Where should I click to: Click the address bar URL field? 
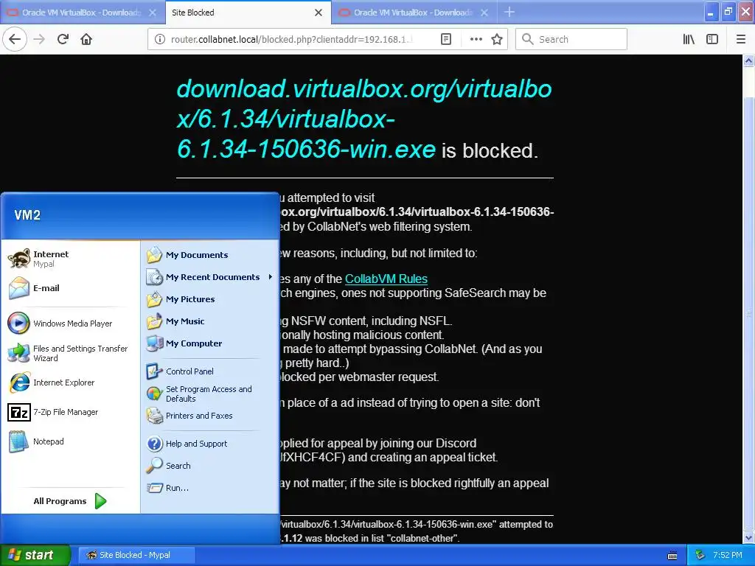(x=293, y=39)
